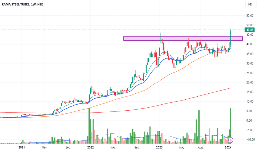Click the tallest volume bar near 2022

pyautogui.click(x=89, y=126)
